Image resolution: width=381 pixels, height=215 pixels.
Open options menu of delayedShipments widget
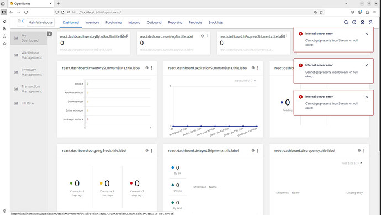point(258,150)
